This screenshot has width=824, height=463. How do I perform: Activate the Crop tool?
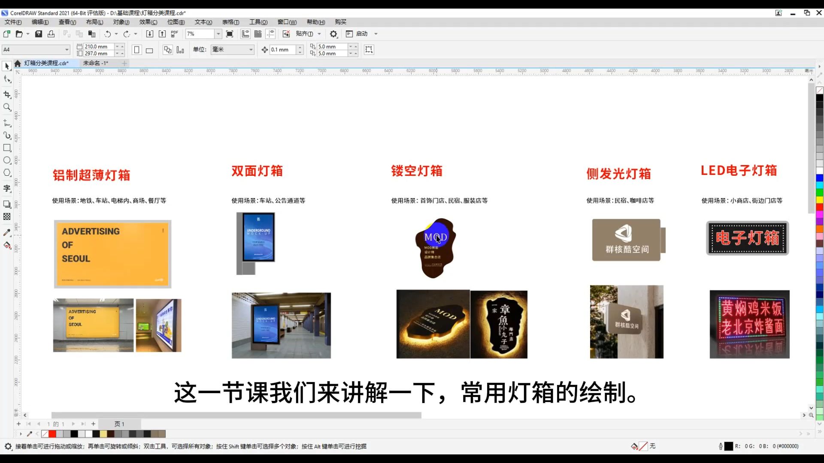click(7, 95)
